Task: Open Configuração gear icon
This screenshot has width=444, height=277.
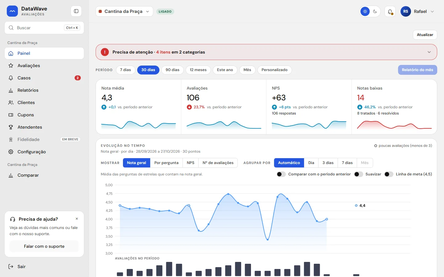Action: point(11,152)
